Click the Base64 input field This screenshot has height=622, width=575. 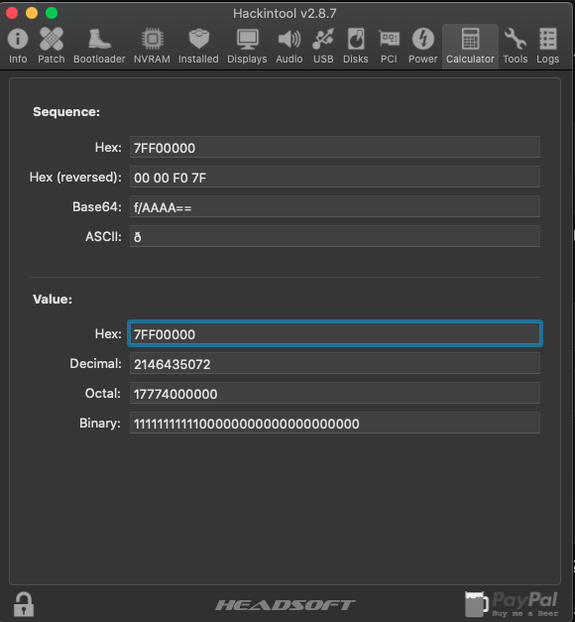335,206
